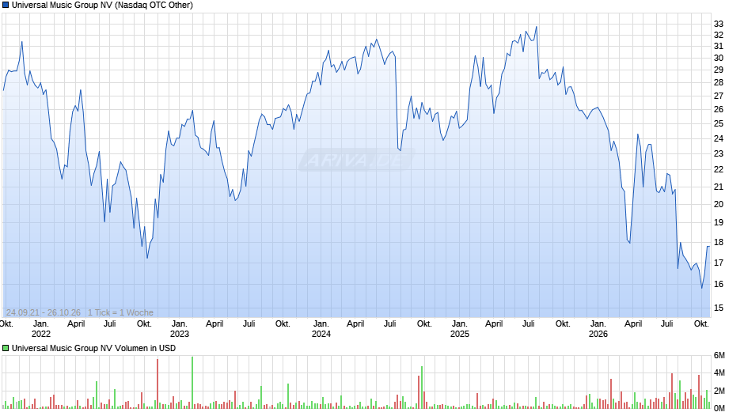Click the '1 Tick = 1 Woche' label
744x416 pixels.
(x=120, y=312)
